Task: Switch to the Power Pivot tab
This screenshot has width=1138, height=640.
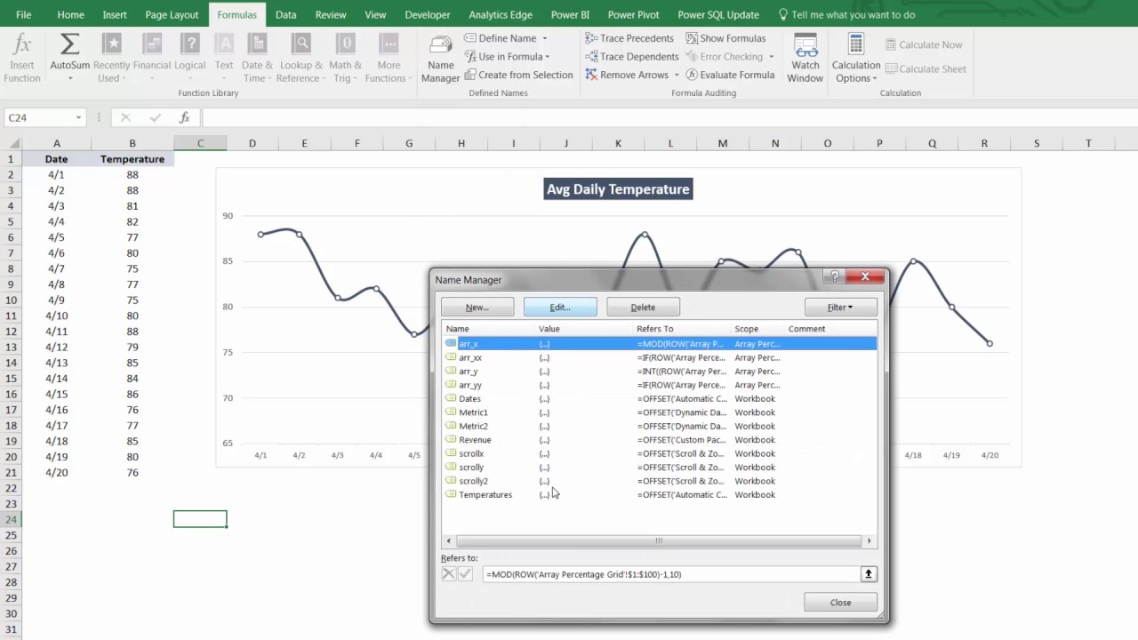Action: pos(633,15)
